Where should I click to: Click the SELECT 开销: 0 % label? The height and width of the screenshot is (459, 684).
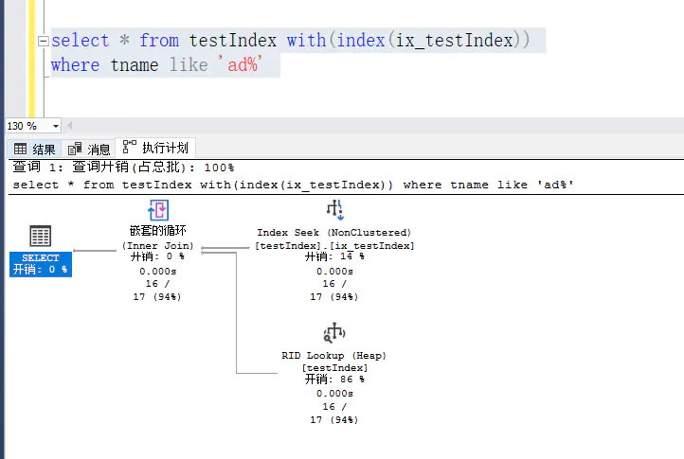[41, 264]
